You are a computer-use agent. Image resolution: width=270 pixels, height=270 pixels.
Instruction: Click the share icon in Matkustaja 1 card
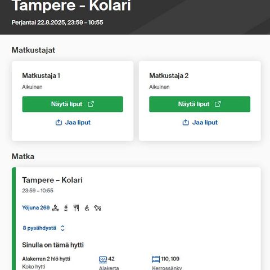[58, 123]
